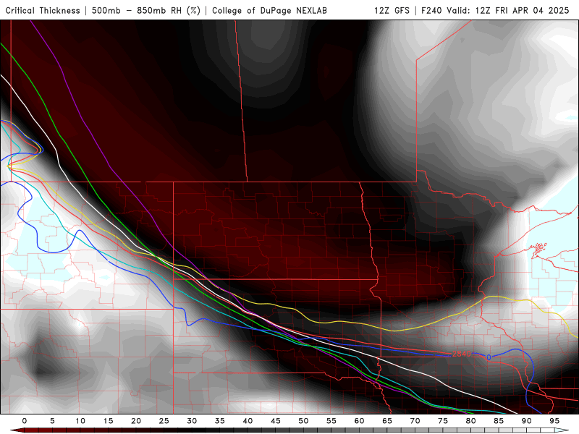Click the '75' value on the color scale
Screen dimensions: 579x434
(443, 421)
